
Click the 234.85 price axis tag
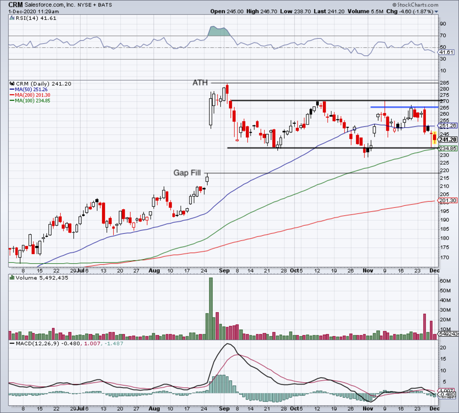(448, 149)
